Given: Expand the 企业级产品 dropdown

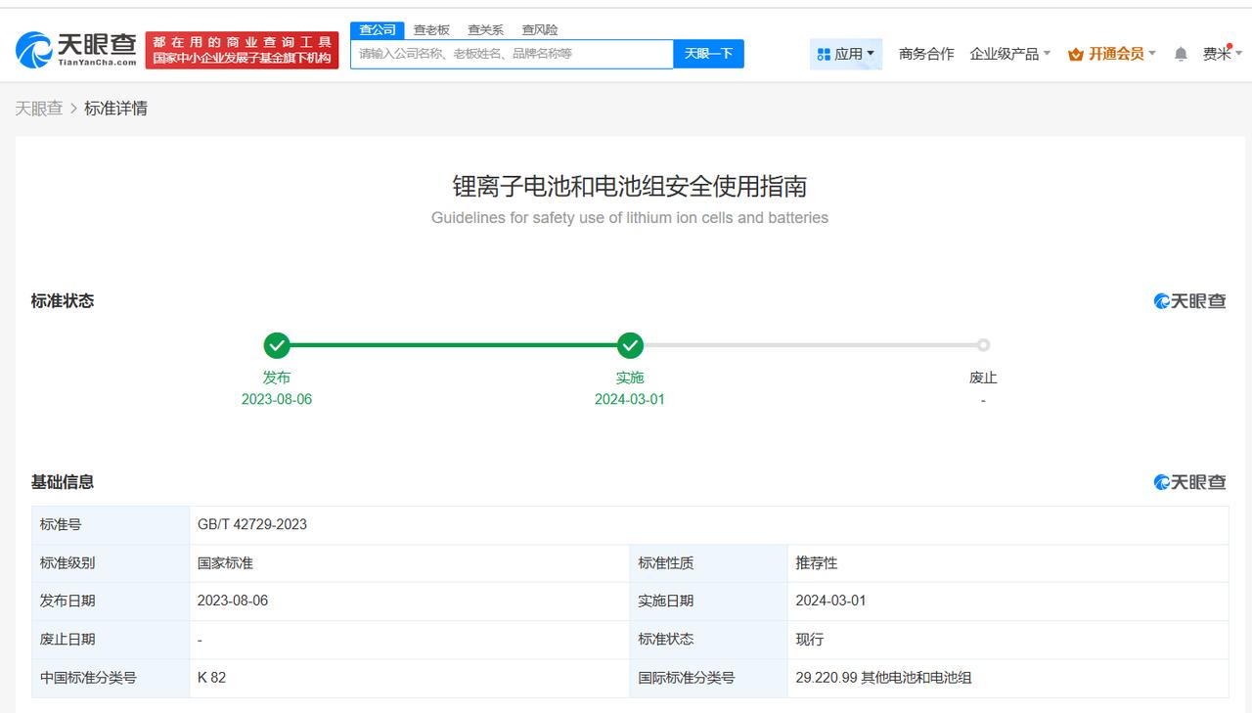Looking at the screenshot, I should click(x=1010, y=54).
